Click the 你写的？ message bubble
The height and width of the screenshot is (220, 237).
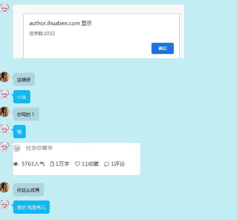(26, 114)
